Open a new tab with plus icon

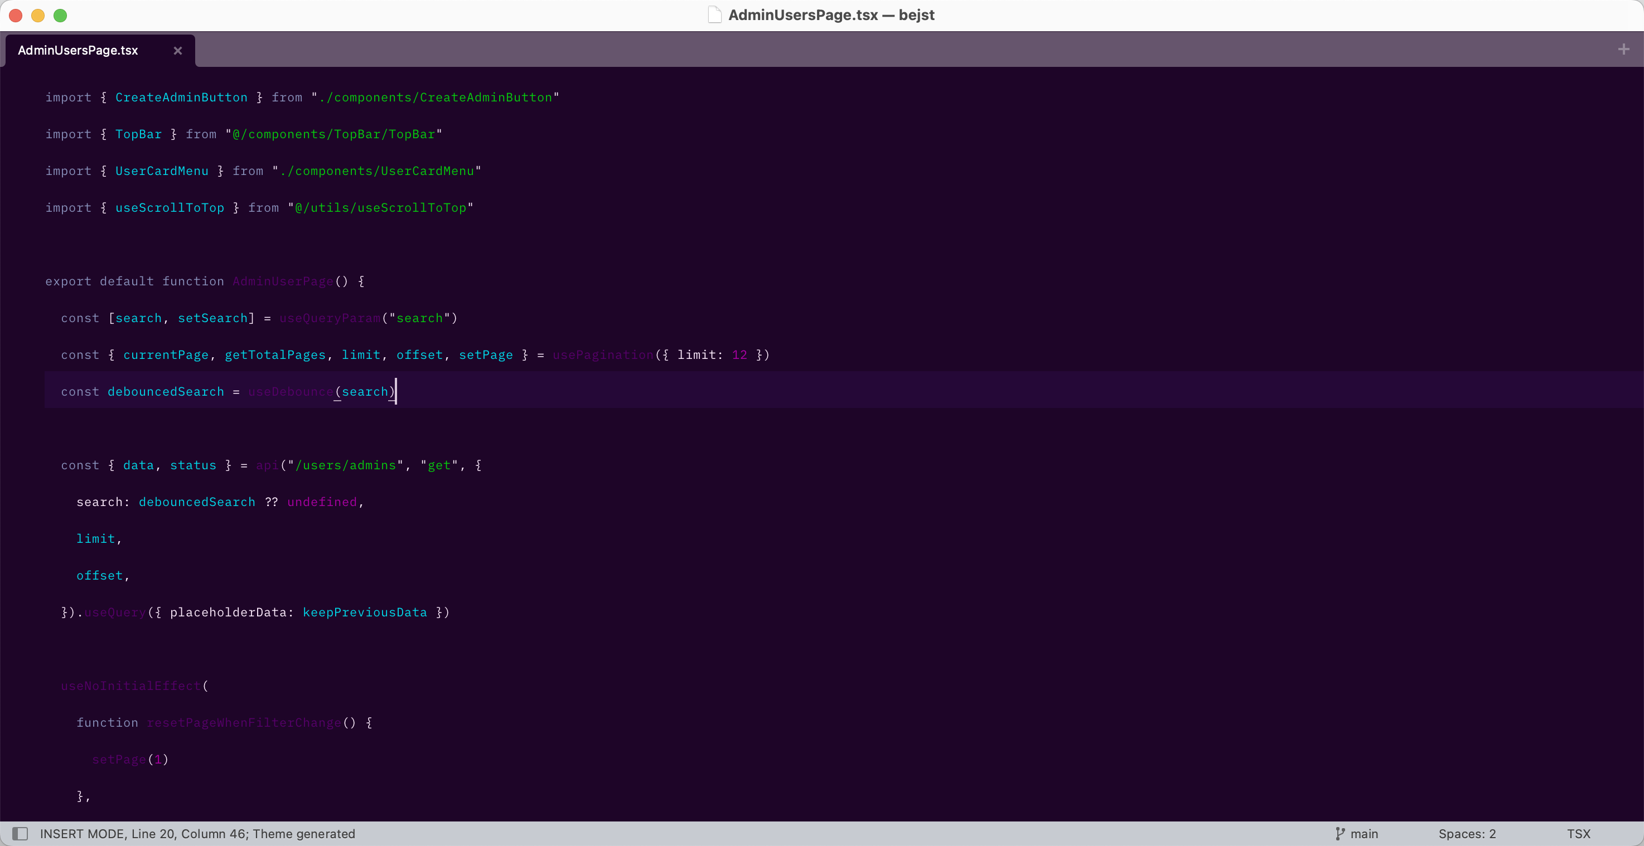click(1623, 49)
